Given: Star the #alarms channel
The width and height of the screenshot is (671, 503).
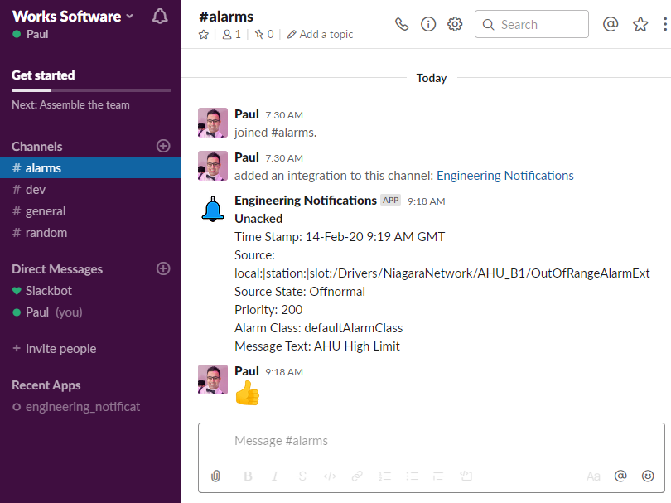Looking at the screenshot, I should tap(204, 35).
